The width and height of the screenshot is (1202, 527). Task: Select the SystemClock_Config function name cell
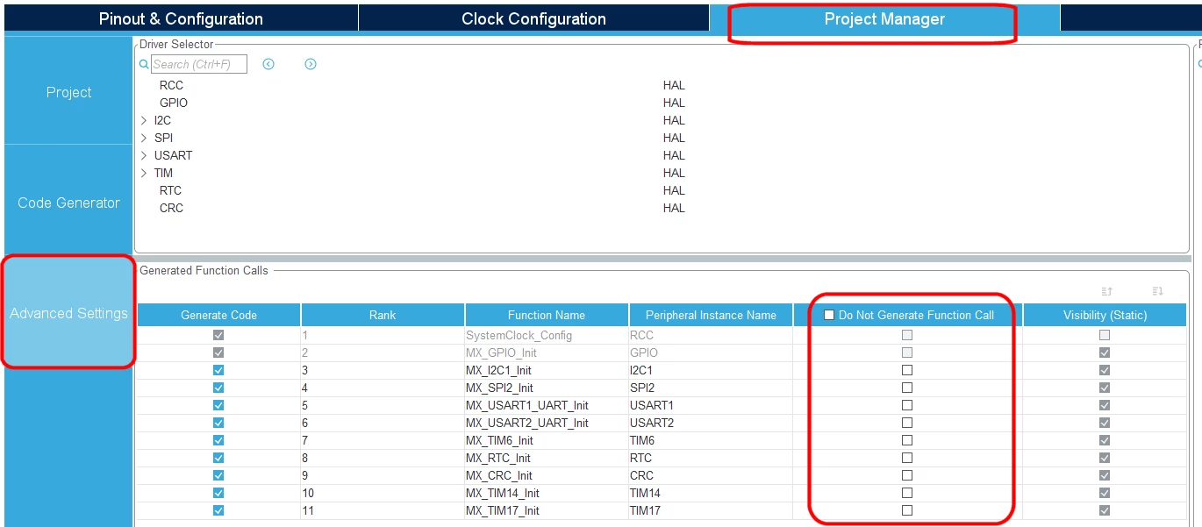click(x=547, y=335)
